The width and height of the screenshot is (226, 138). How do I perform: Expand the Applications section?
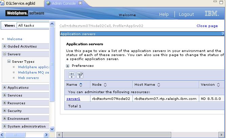click(x=5, y=87)
